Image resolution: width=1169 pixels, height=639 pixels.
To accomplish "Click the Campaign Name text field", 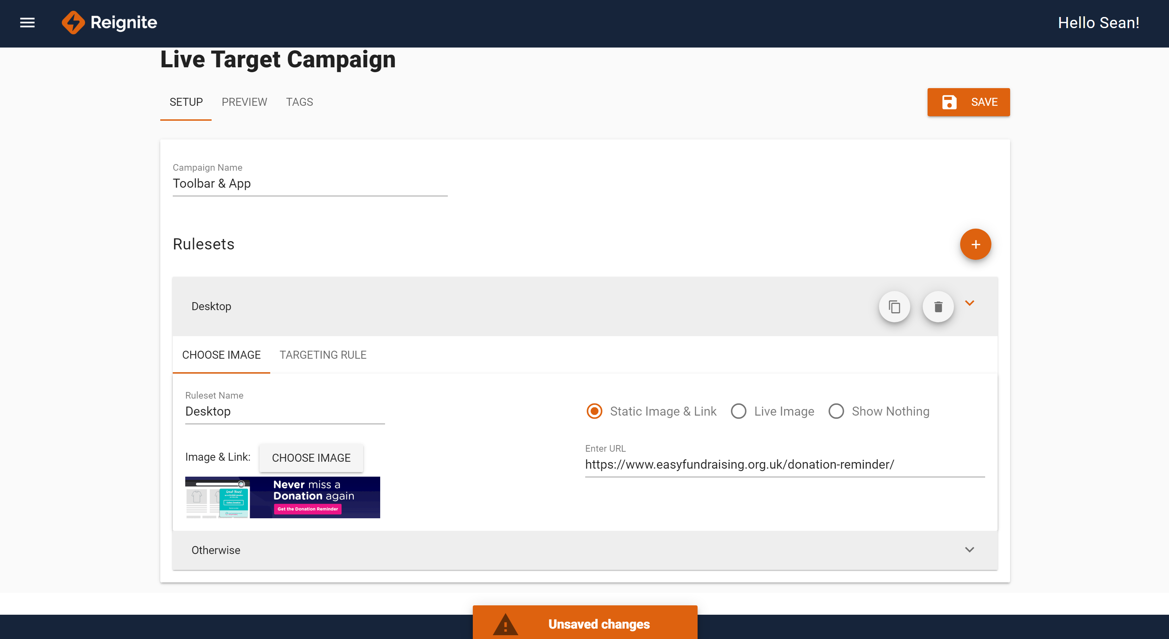I will pyautogui.click(x=309, y=184).
